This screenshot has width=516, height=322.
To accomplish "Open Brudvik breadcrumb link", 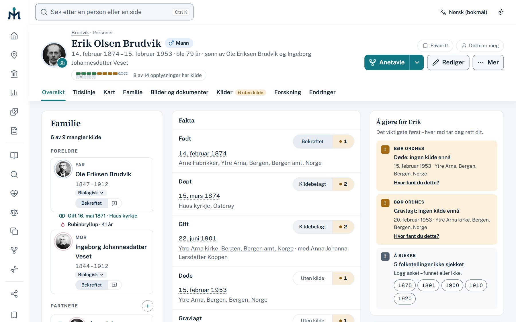I will (80, 33).
